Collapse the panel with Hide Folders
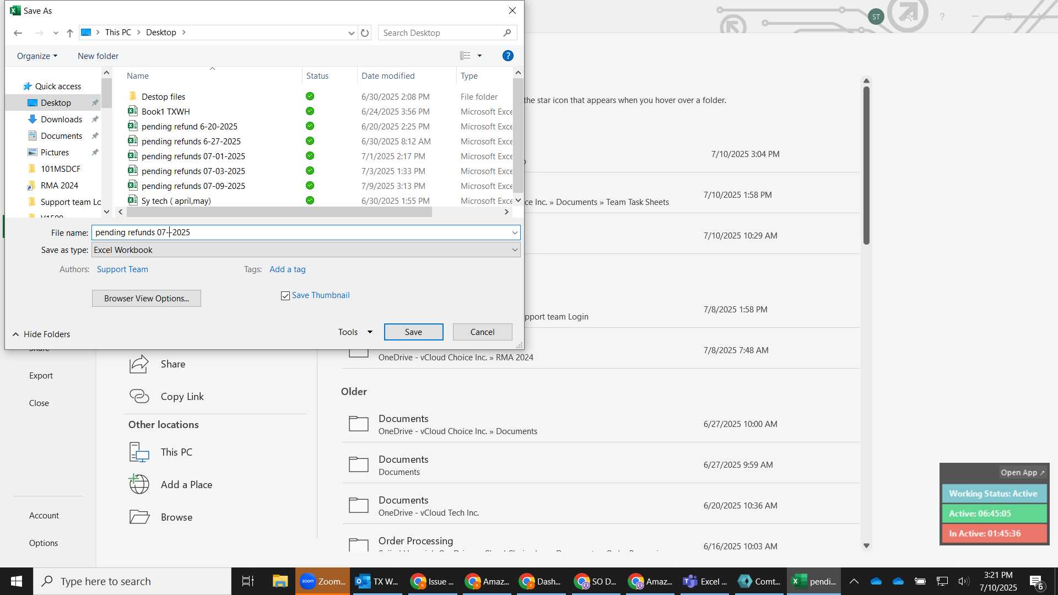The width and height of the screenshot is (1058, 595). click(x=41, y=334)
